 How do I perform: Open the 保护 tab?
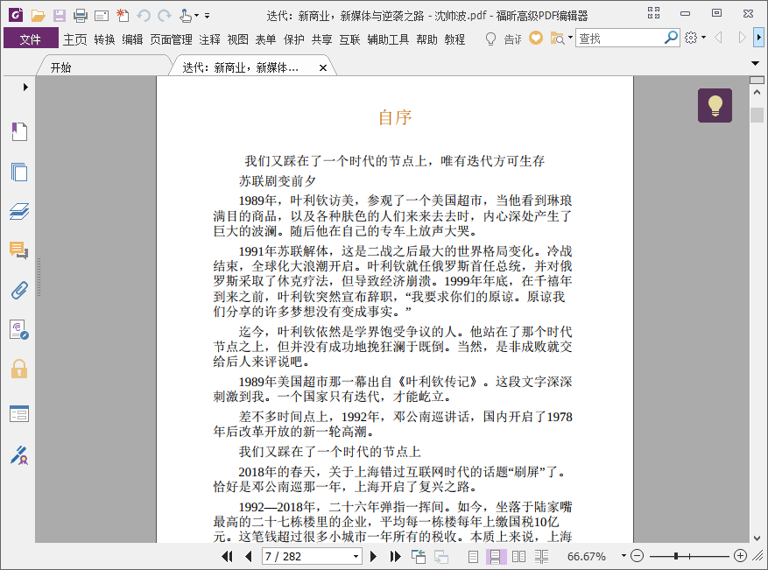294,39
